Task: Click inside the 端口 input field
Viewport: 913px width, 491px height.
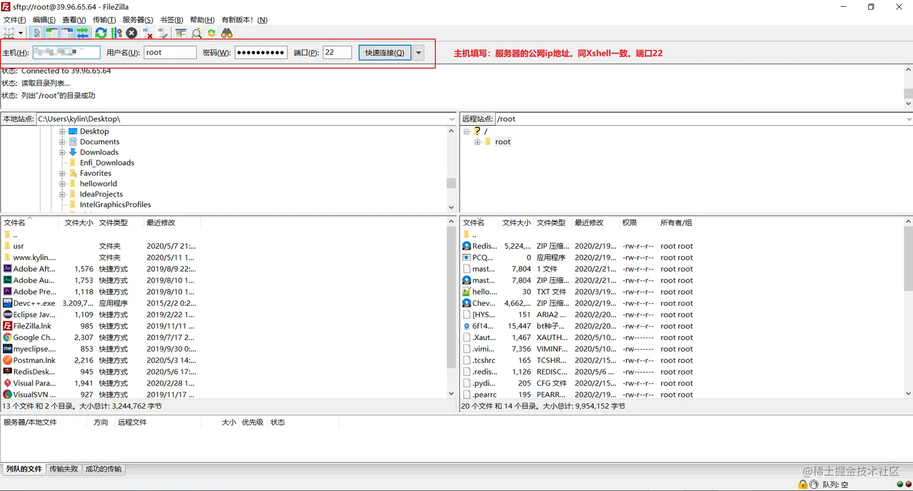Action: 337,53
